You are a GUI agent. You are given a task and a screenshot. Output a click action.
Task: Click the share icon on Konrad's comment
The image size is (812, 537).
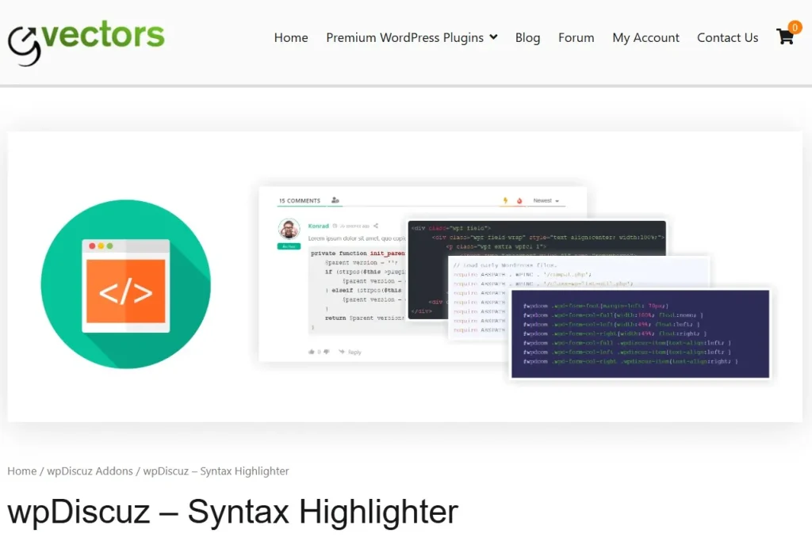coord(376,227)
